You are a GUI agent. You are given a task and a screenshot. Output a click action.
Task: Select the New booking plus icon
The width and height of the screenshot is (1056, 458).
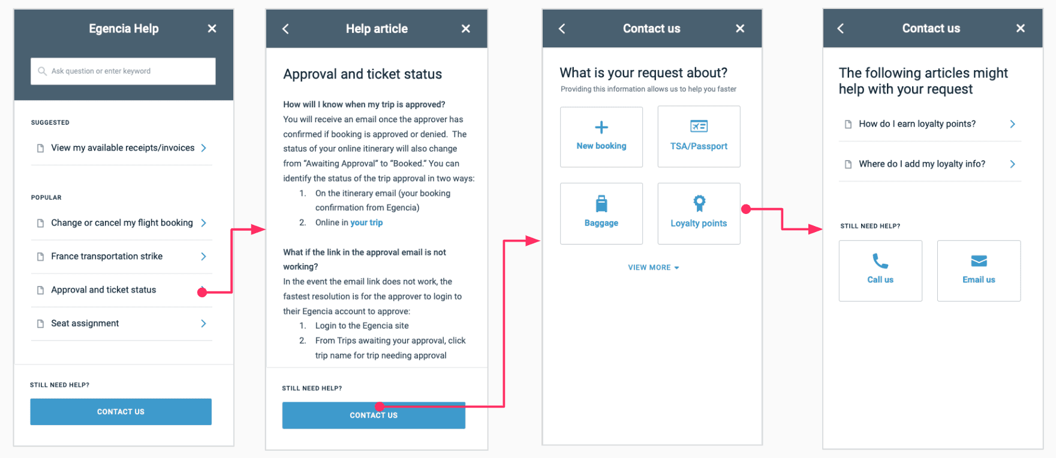(601, 127)
